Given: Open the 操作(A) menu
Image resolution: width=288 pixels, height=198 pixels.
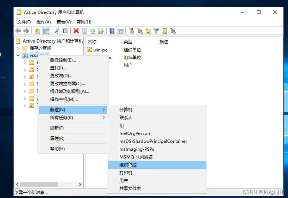Looking at the screenshot, I should click(43, 22).
